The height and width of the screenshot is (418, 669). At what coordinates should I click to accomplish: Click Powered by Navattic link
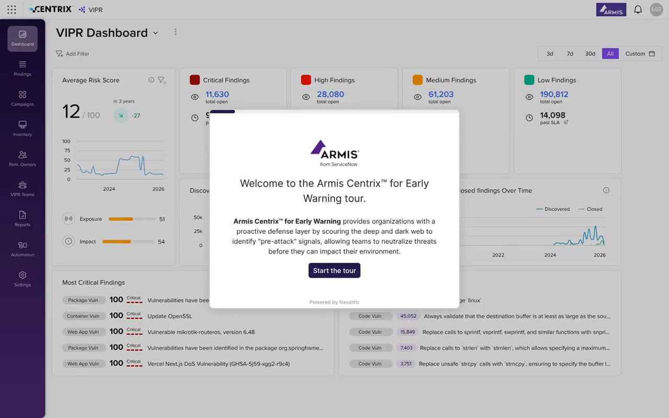tap(334, 302)
